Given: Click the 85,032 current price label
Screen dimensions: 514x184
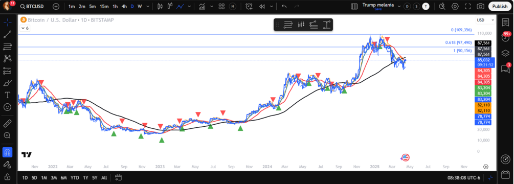Looking at the screenshot, I should (483, 60).
